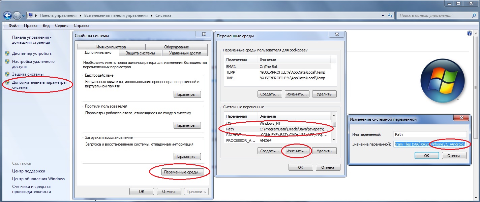
Task: Click shield icon next to Настройка удаленного доступа
Action: tap(7, 62)
